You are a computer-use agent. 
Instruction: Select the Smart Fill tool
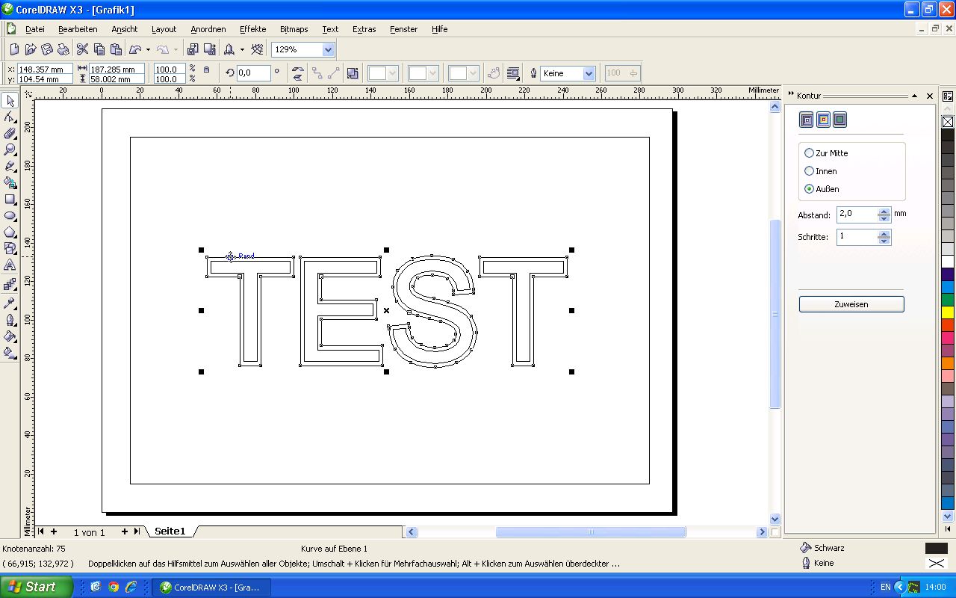pyautogui.click(x=10, y=183)
